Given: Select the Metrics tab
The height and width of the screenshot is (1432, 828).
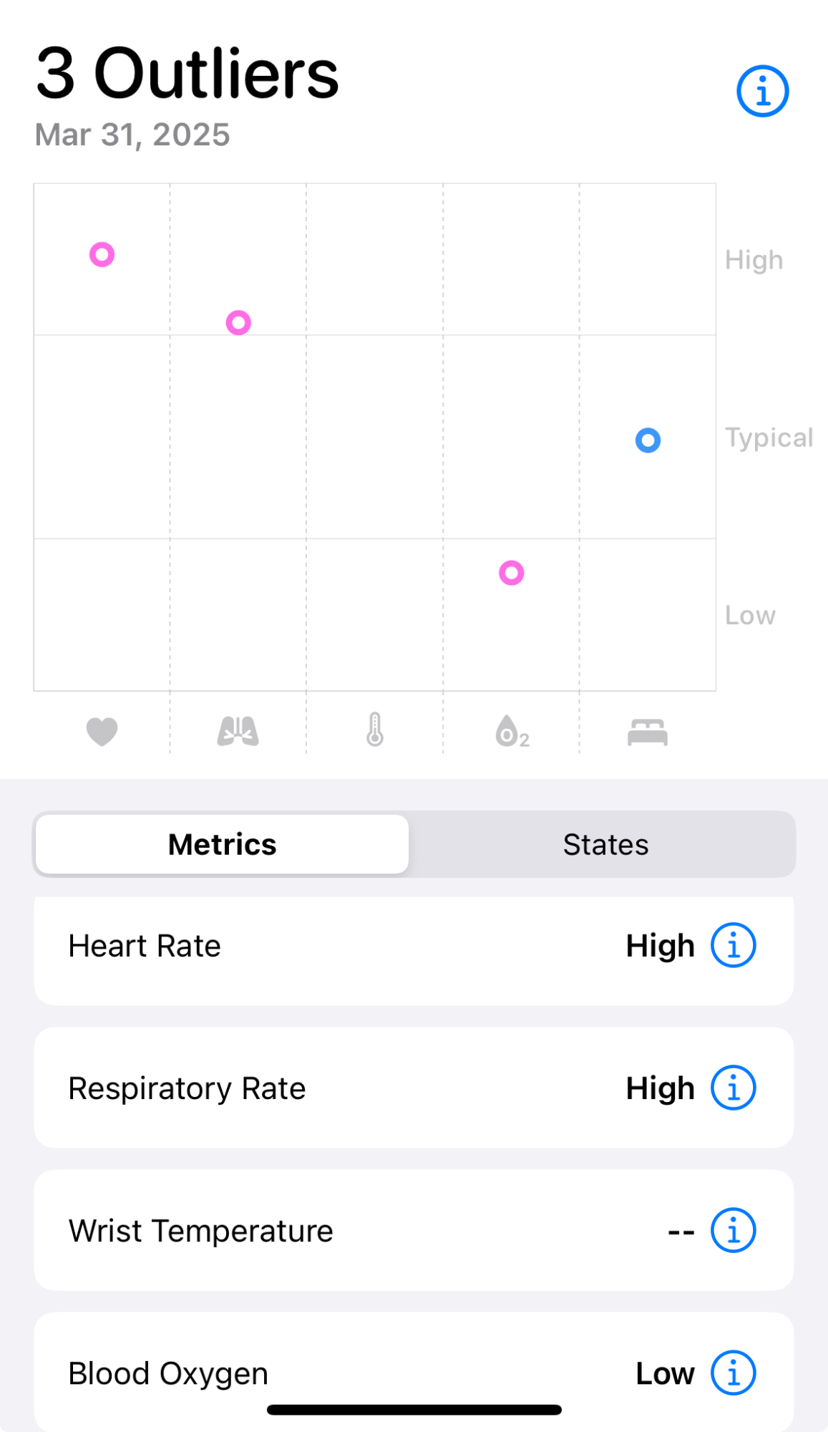Looking at the screenshot, I should pos(222,844).
